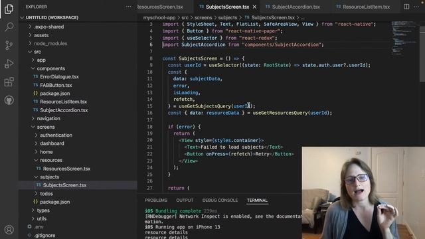
Task: Click SubjectsScreen.tsx in the breadcrumb
Action: [273, 18]
